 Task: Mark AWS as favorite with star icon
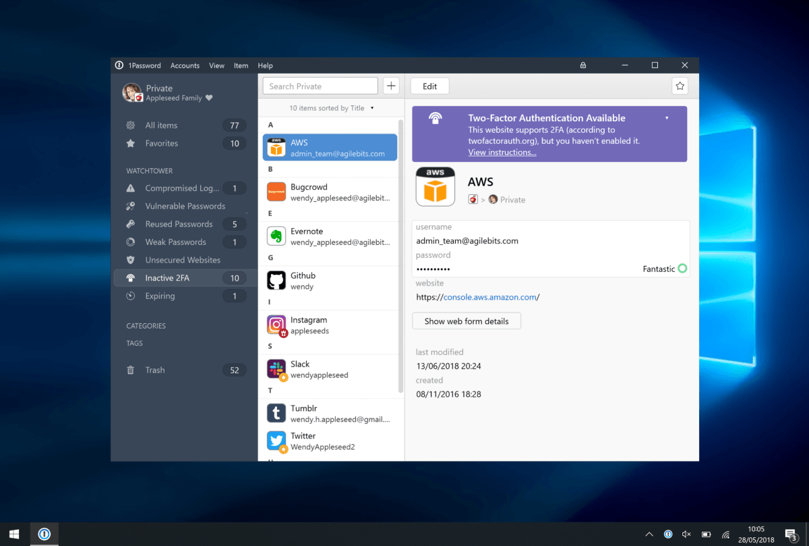[x=680, y=86]
